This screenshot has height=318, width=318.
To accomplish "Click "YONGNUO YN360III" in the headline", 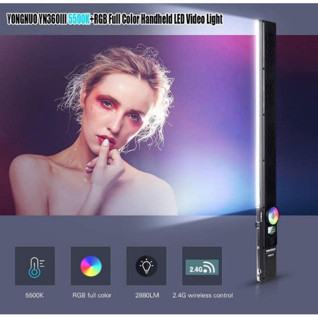I will (35, 19).
